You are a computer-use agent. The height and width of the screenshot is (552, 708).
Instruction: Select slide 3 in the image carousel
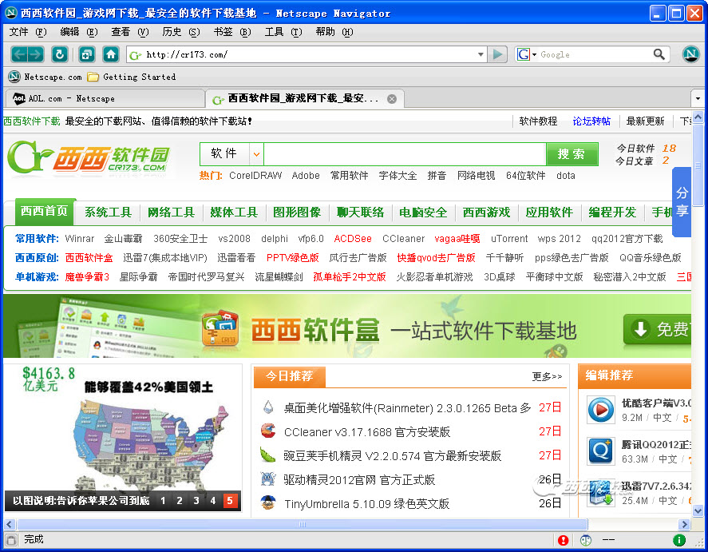196,501
